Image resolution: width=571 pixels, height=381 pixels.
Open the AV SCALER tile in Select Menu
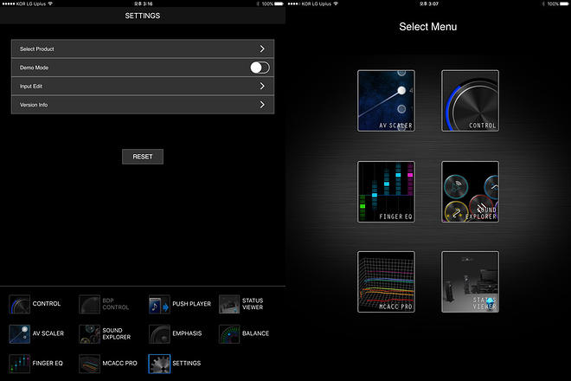click(386, 100)
